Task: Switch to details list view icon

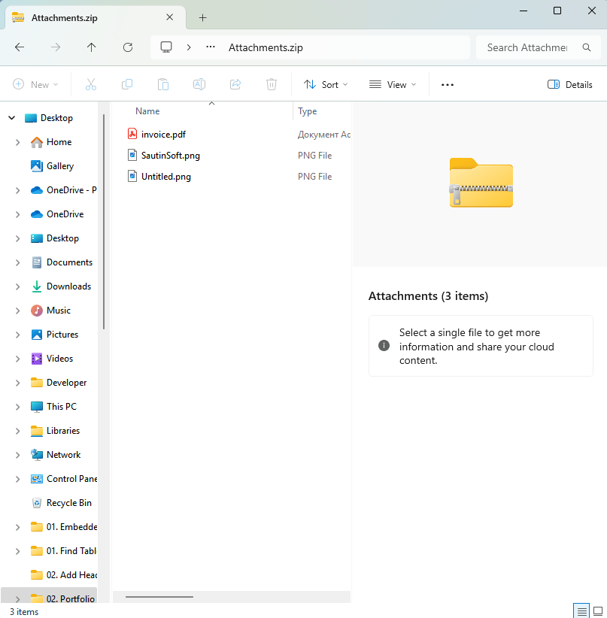Action: 581,611
